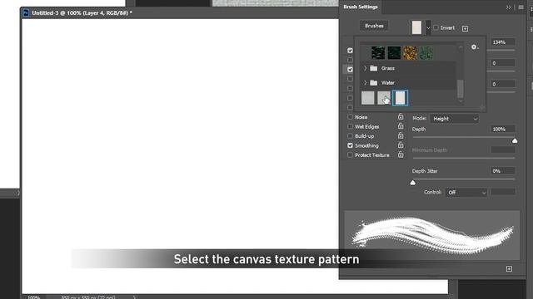
Task: Disable the Smoothing checkbox
Action: [350, 145]
